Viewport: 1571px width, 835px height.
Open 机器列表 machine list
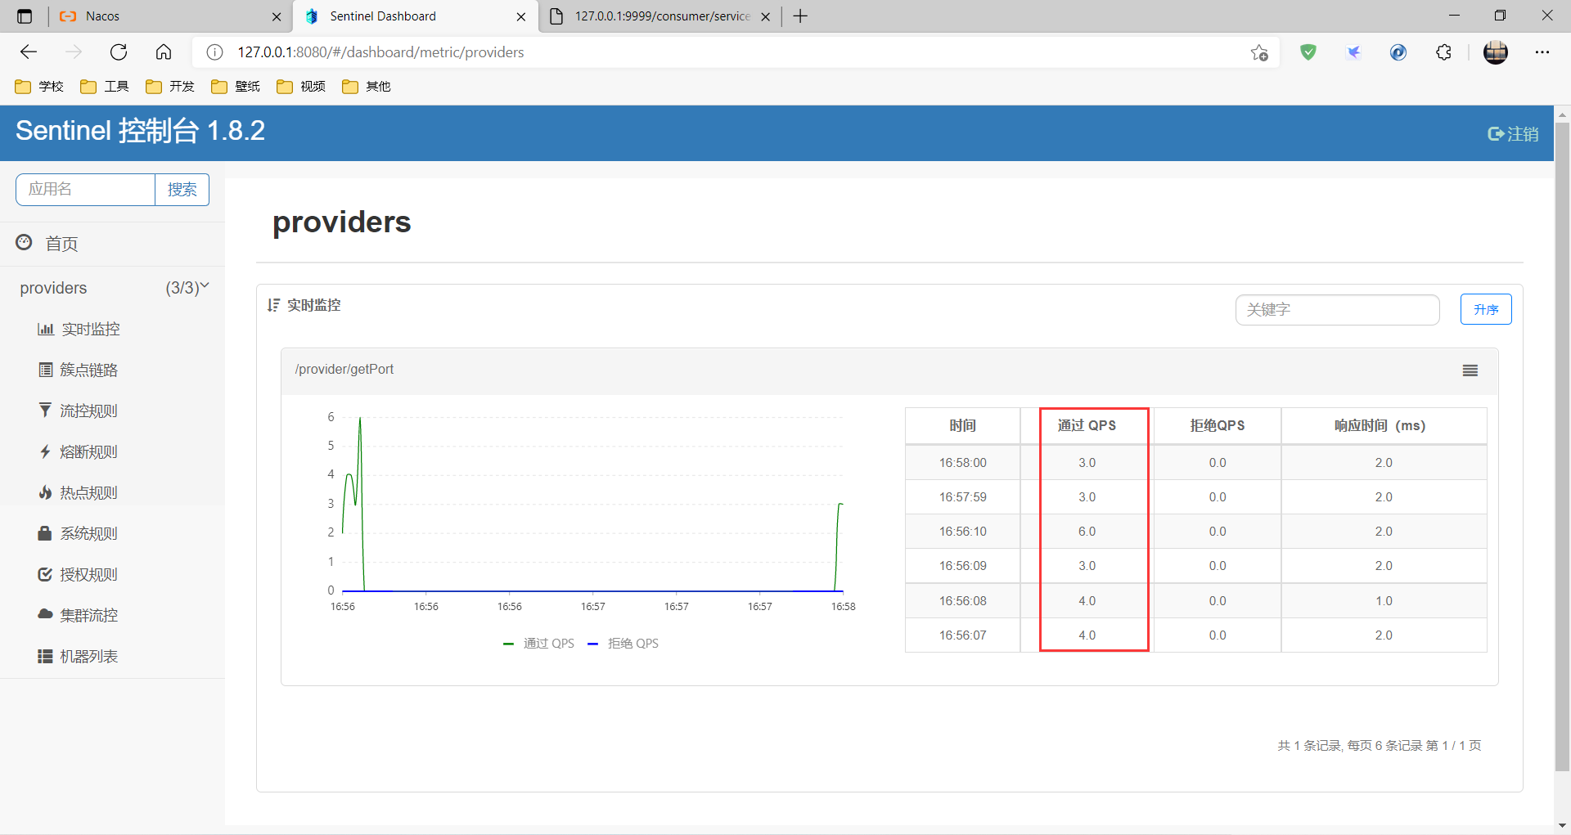click(x=79, y=656)
